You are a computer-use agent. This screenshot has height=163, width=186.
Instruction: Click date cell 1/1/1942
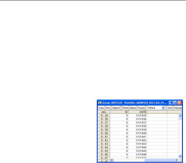[x=138, y=140]
